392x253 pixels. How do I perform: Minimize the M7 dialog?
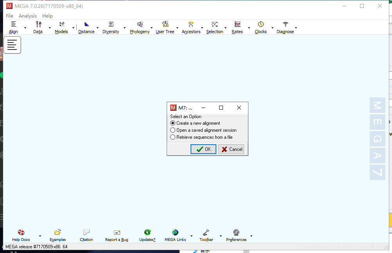click(203, 108)
